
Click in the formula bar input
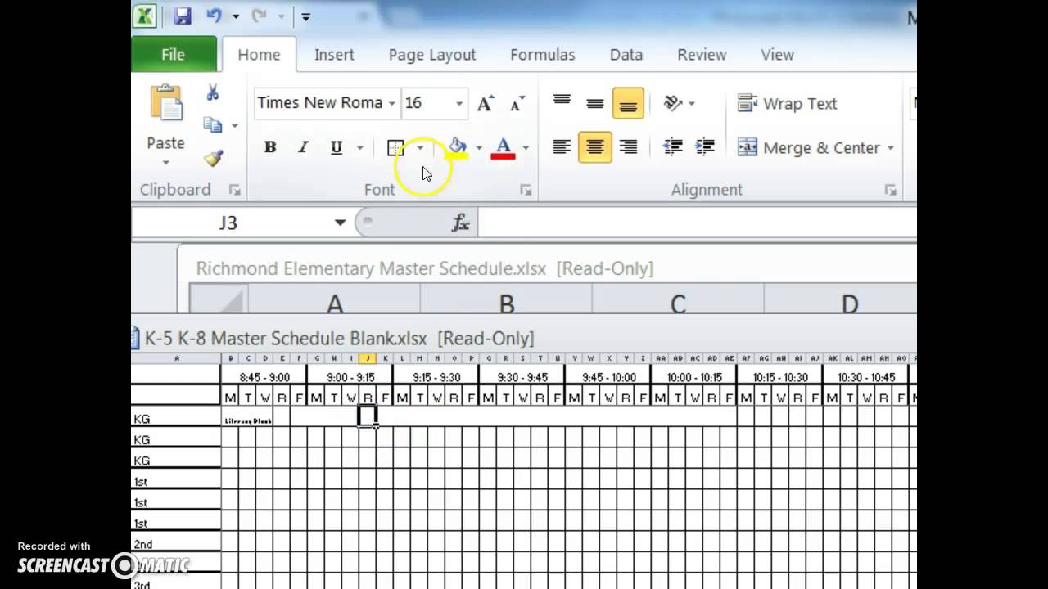[697, 223]
